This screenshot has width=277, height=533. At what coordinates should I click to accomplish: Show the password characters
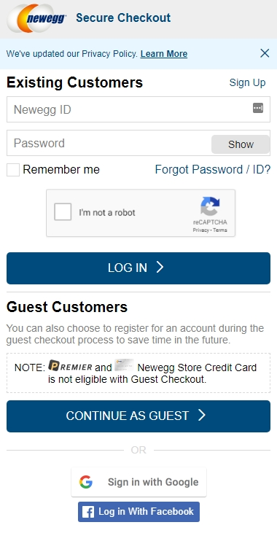tap(241, 144)
